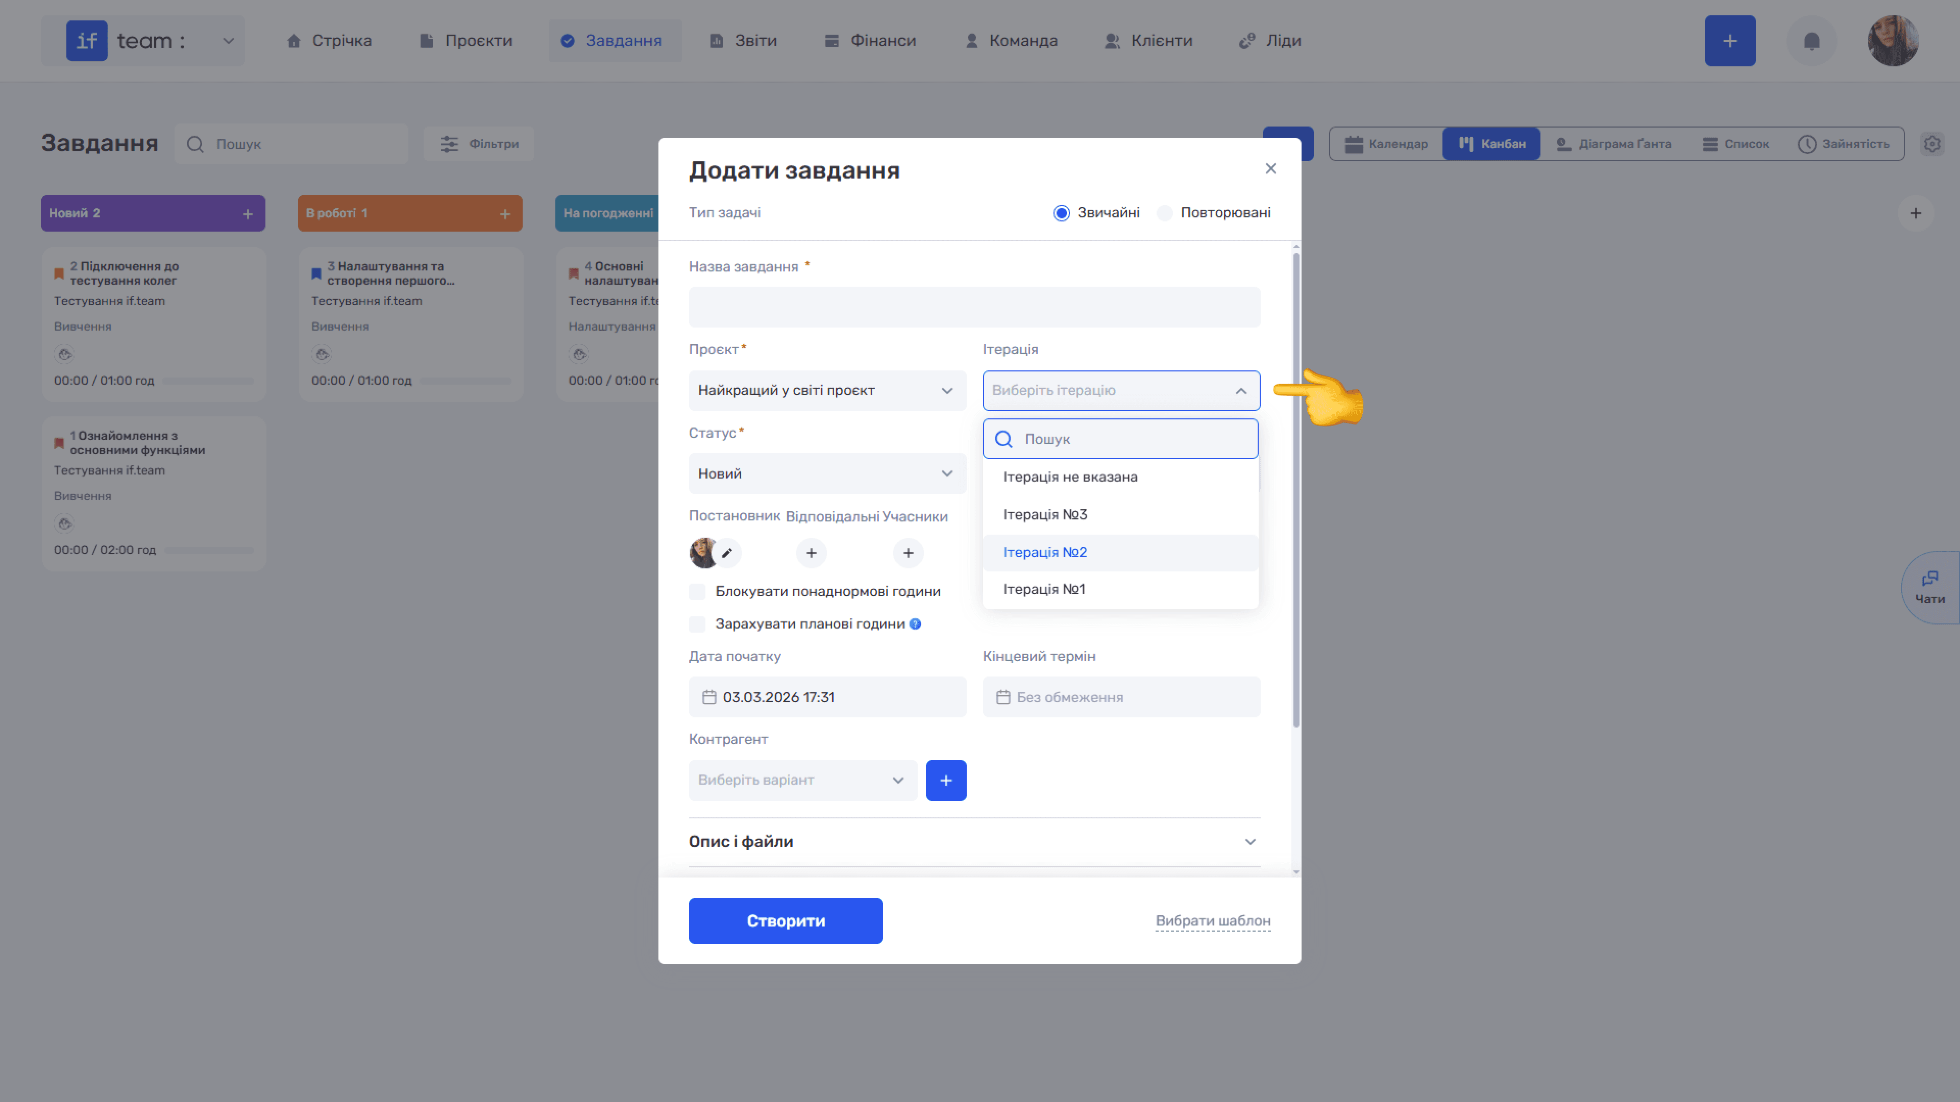Select the Звичайні task type
This screenshot has width=1960, height=1102.
point(1062,213)
